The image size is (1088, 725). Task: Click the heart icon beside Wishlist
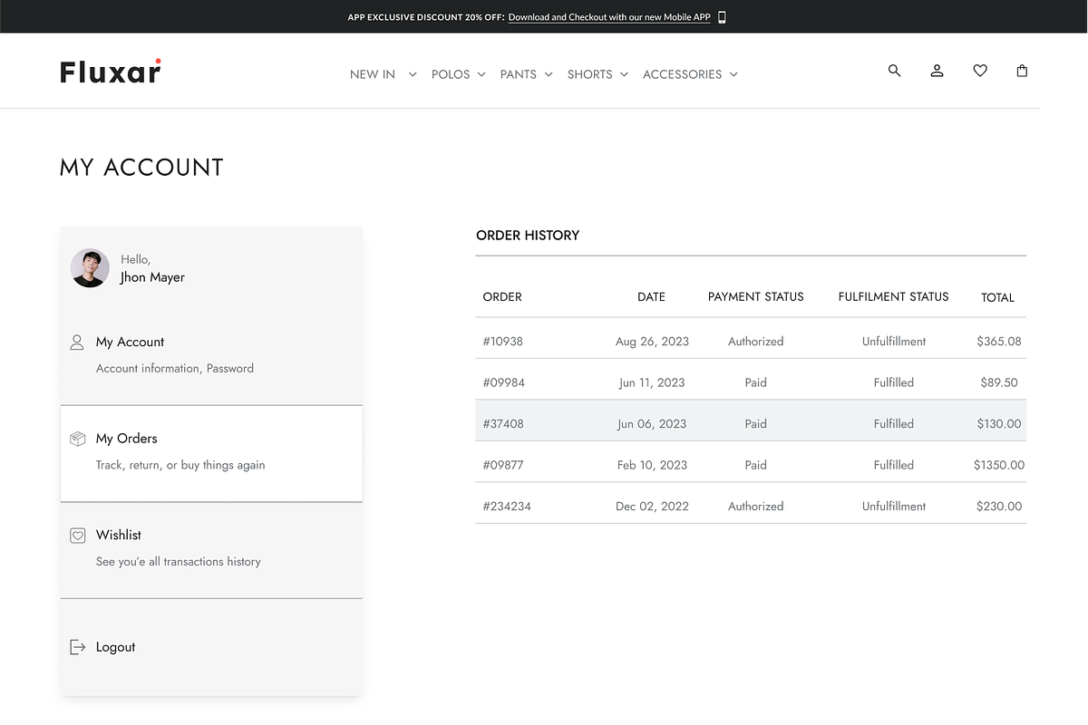tap(78, 536)
